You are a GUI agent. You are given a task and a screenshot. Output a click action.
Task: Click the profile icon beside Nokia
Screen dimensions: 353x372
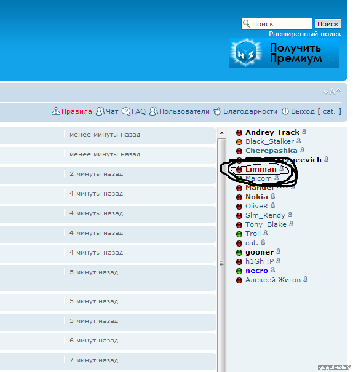pos(273,196)
